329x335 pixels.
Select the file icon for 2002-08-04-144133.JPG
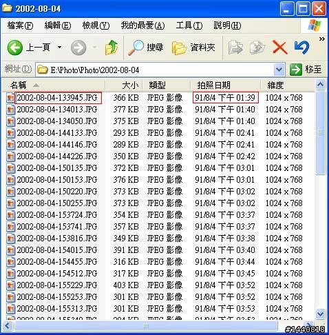[x=10, y=133]
